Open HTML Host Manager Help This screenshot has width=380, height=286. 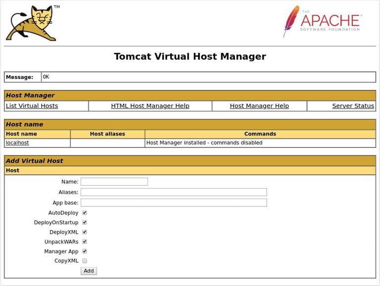150,106
